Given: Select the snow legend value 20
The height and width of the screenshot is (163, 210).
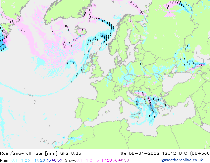Looking at the screenshot, I should click(x=109, y=160).
